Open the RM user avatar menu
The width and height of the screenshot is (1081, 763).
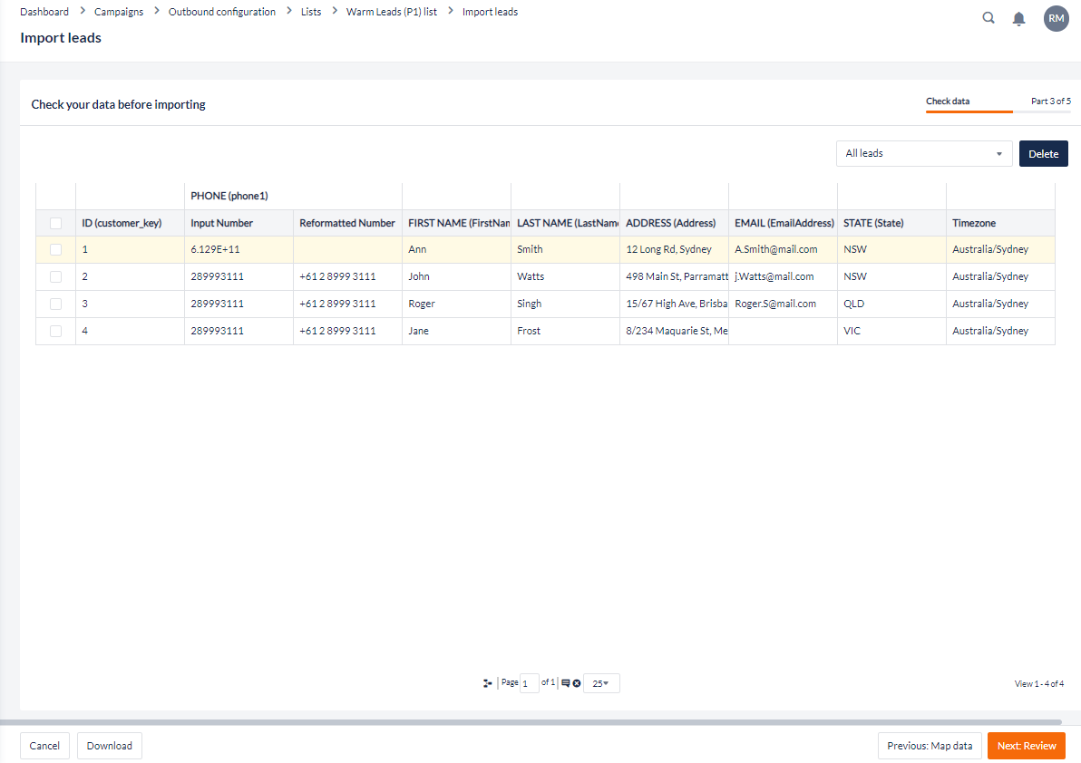click(1056, 18)
